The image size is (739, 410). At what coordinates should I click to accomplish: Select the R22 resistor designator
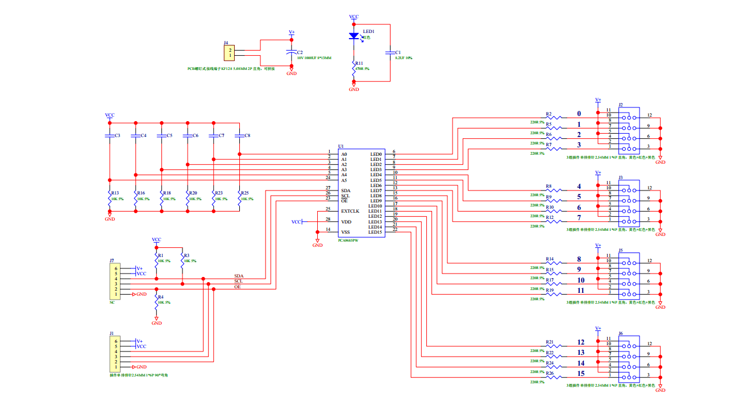pyautogui.click(x=550, y=353)
